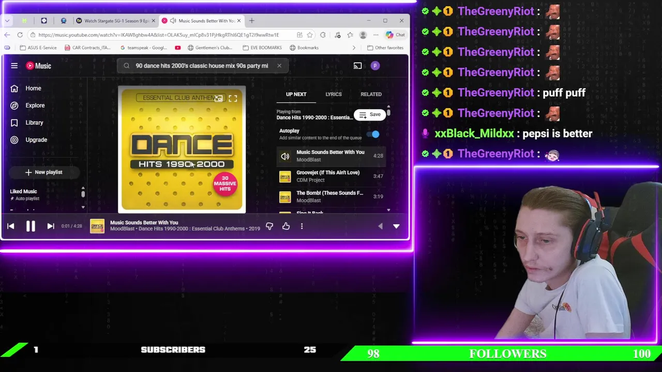662x372 pixels.
Task: Open the cast to device icon
Action: (x=357, y=66)
